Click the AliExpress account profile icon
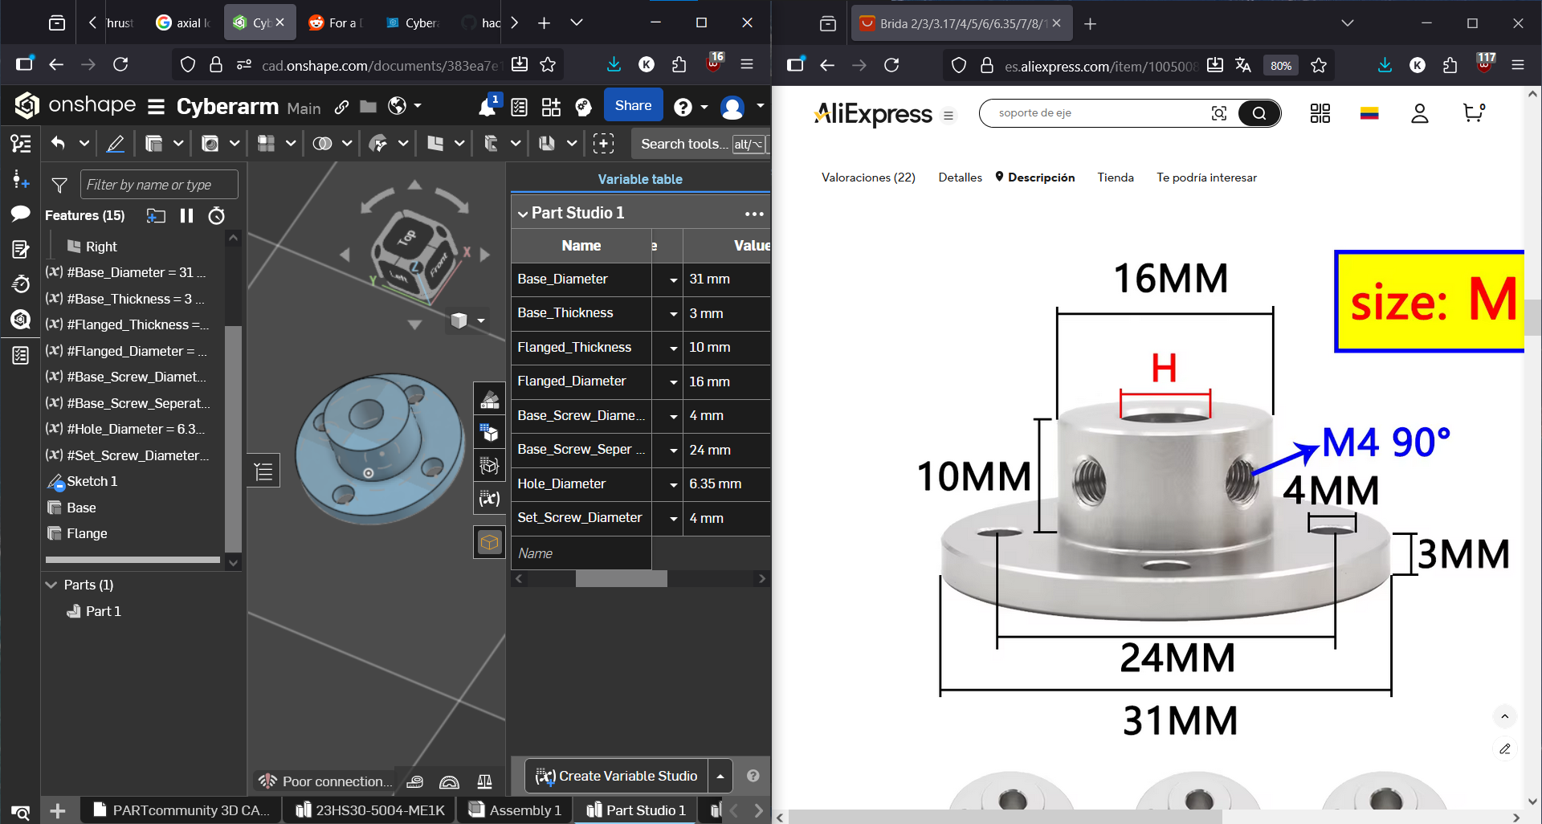 click(x=1419, y=113)
